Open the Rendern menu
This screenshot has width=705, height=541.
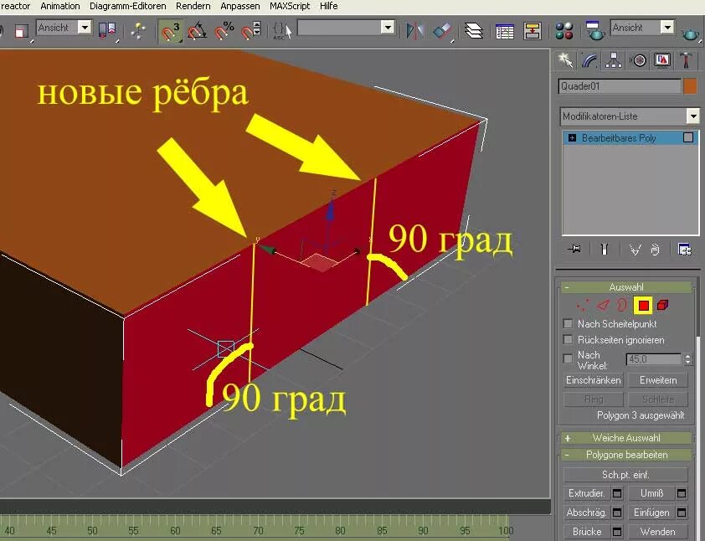click(193, 6)
